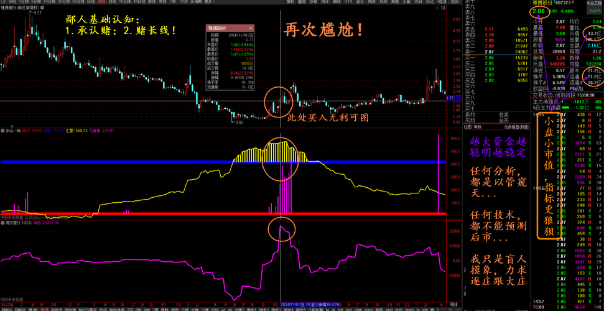Select the 5秒 period
Screen dimensions: 604x311
point(174,2)
